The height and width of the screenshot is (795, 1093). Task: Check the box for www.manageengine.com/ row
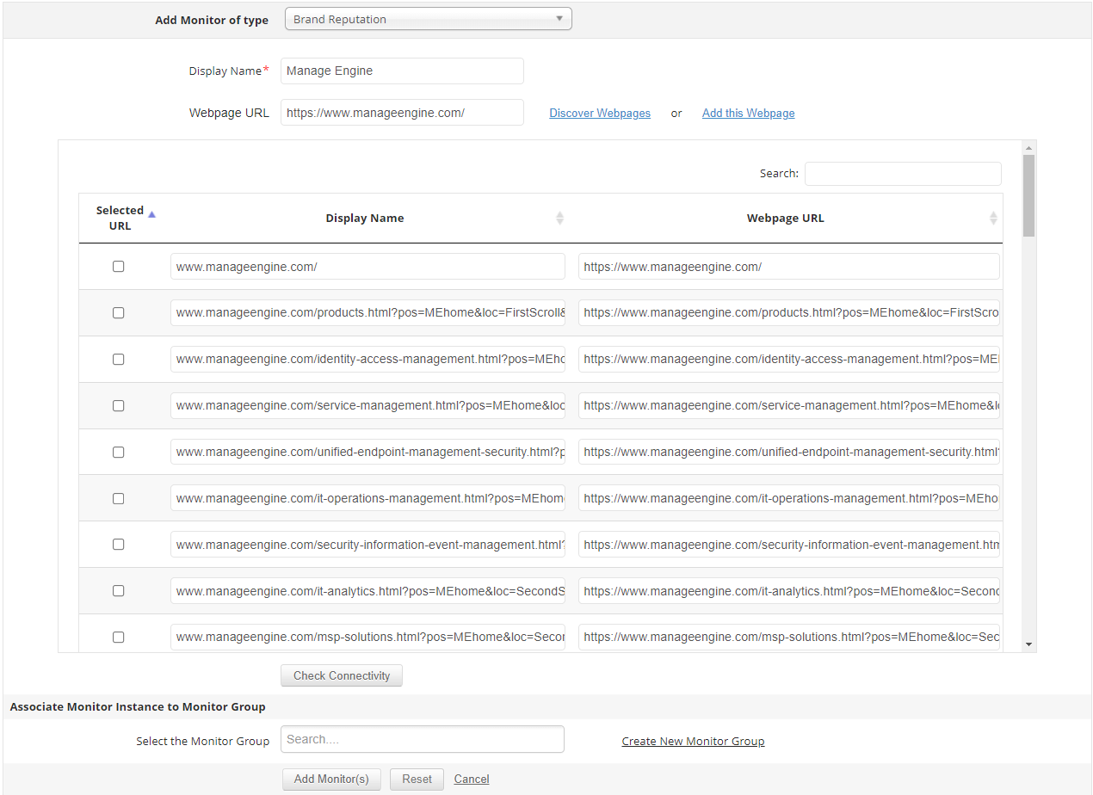click(x=118, y=266)
